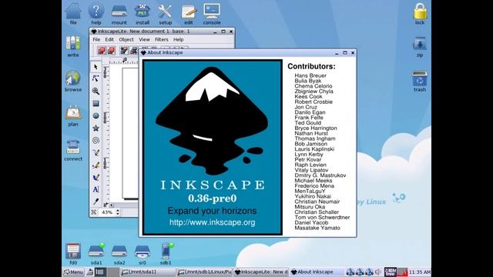Image resolution: width=493 pixels, height=277 pixels.
Task: Click the zoom stepper arrows next to 43%
Action: (x=118, y=212)
